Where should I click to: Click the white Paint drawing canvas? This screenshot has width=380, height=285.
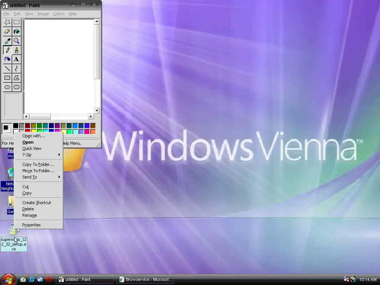pyautogui.click(x=59, y=66)
